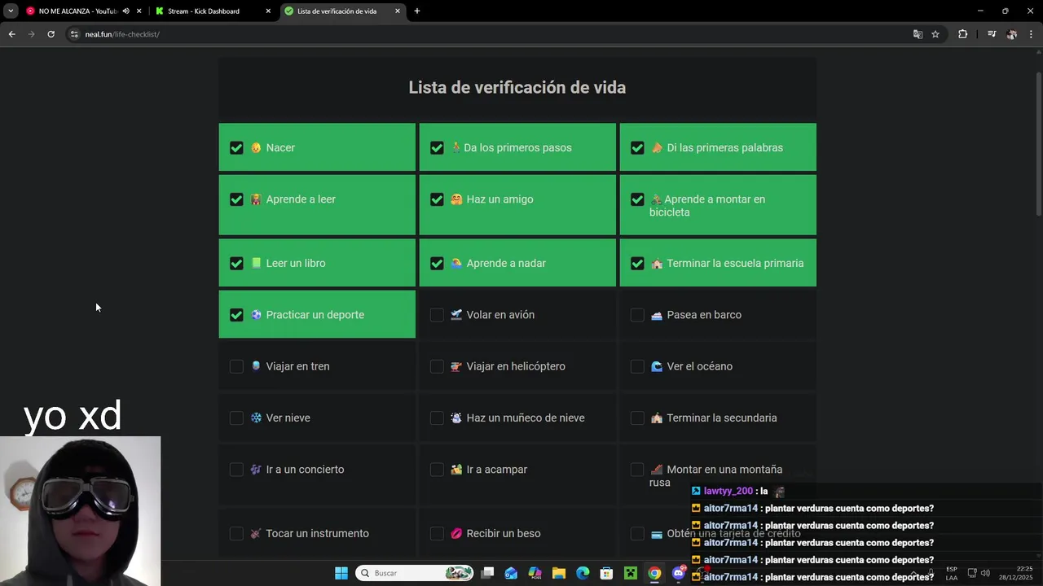Click the helicopter emoji beside Viajar en helicóptero
Viewport: 1043px width, 586px height.
pyautogui.click(x=456, y=366)
